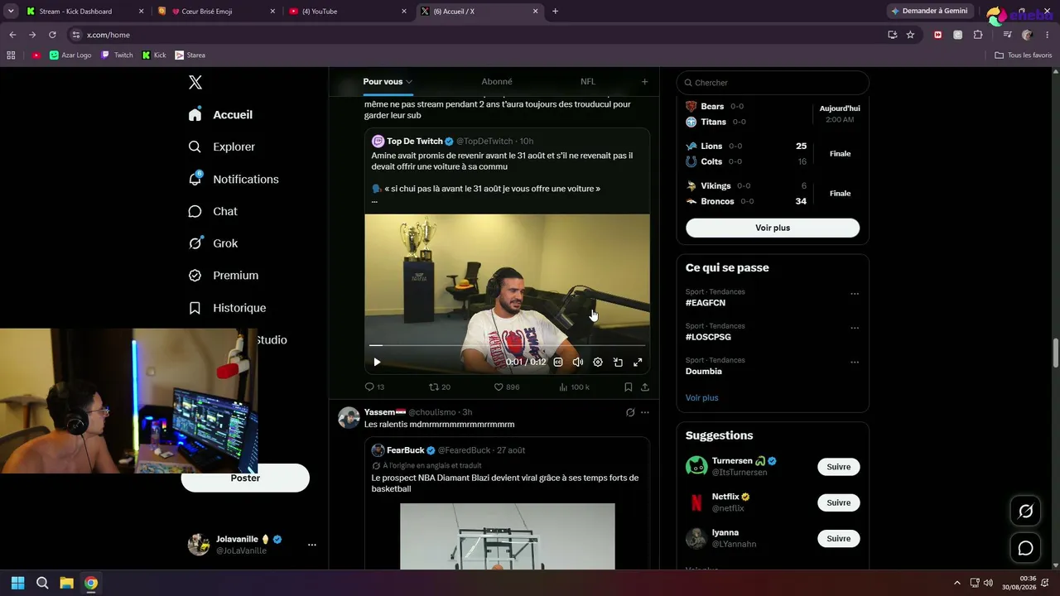Open Chrome tab search dropdown
Viewport: 1060px width, 596px height.
pyautogui.click(x=11, y=12)
